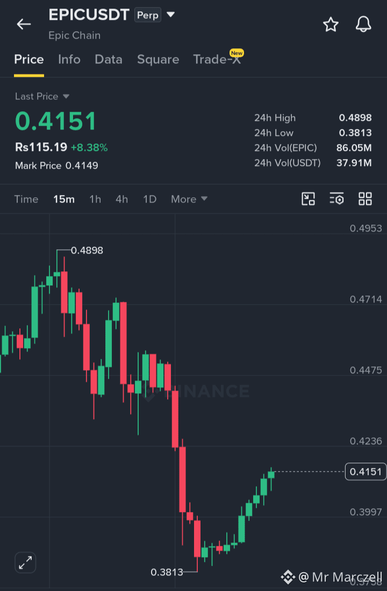Open the Trade-X tab
This screenshot has height=591, width=387.
(218, 59)
